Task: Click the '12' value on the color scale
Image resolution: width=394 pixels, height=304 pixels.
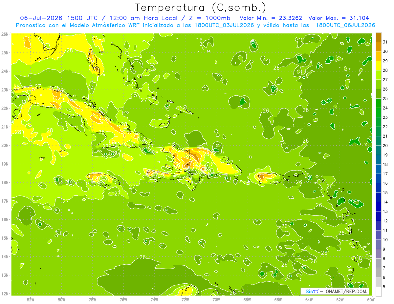Action: 385,221
